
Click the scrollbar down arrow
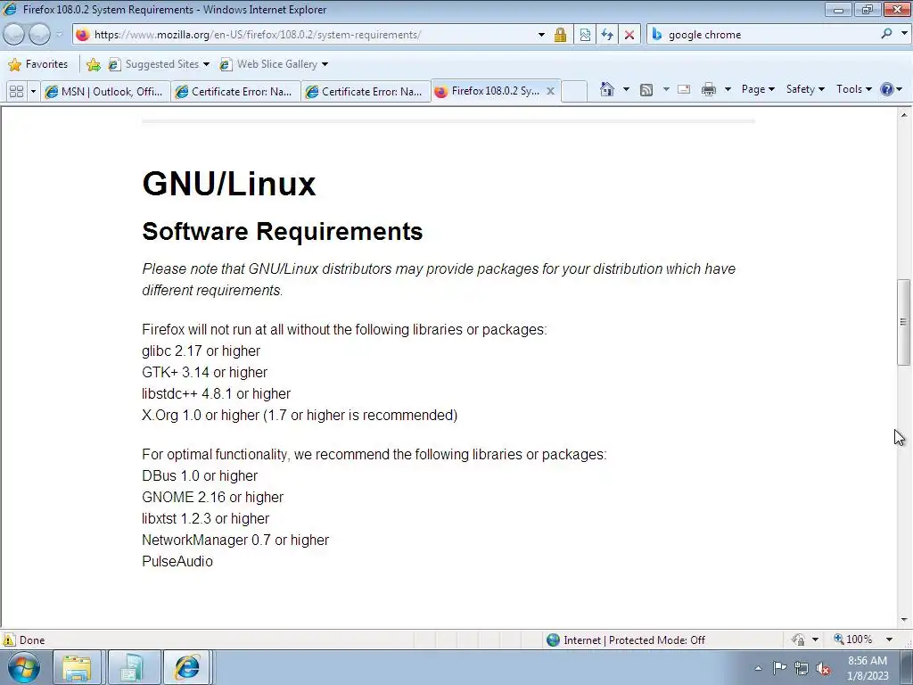tap(903, 620)
